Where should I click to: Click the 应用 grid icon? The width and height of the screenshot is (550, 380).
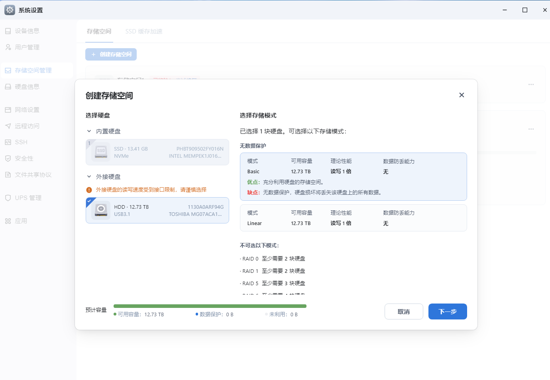tap(8, 221)
